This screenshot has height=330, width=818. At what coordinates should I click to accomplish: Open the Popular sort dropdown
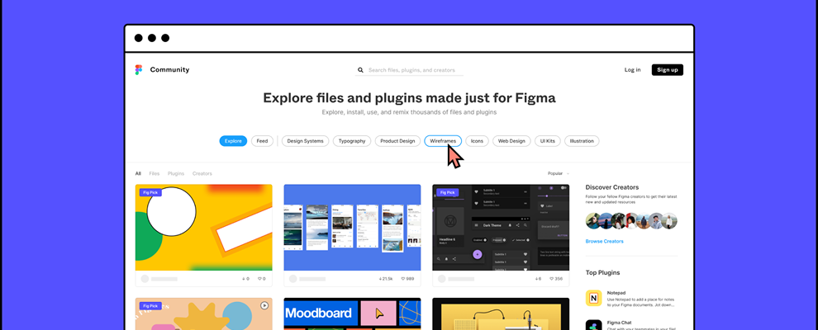point(559,173)
